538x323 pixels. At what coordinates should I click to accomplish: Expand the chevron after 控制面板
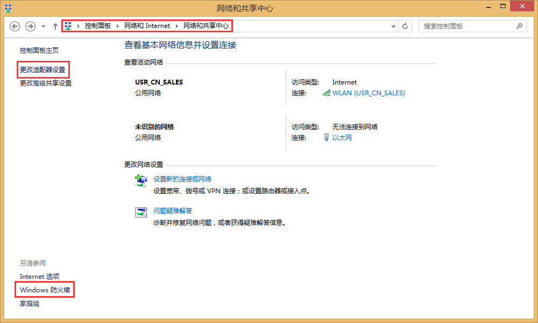116,25
